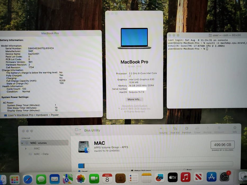
Task: Click Unmount in Disk Utility toolbar
Action: [219, 130]
